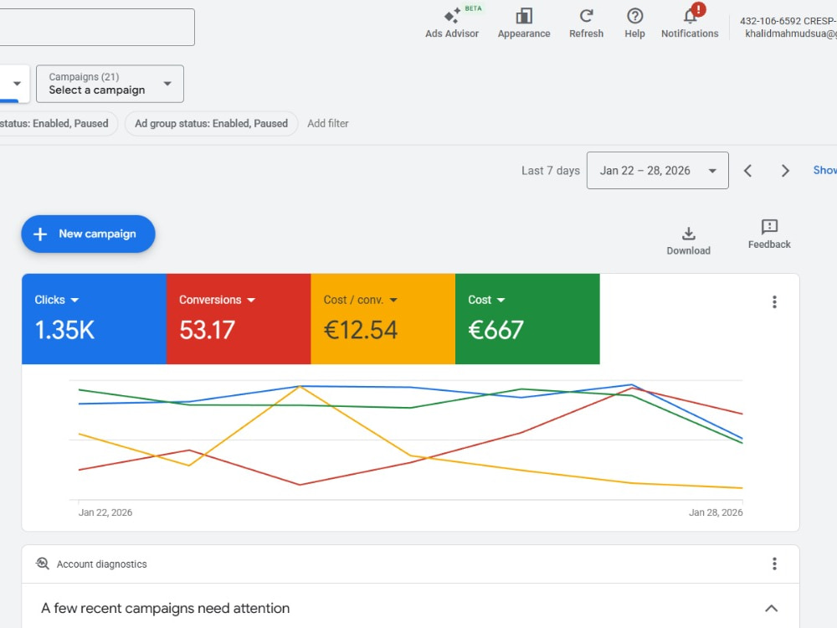This screenshot has height=628, width=837.
Task: Refresh the dashboard data
Action: click(x=586, y=23)
